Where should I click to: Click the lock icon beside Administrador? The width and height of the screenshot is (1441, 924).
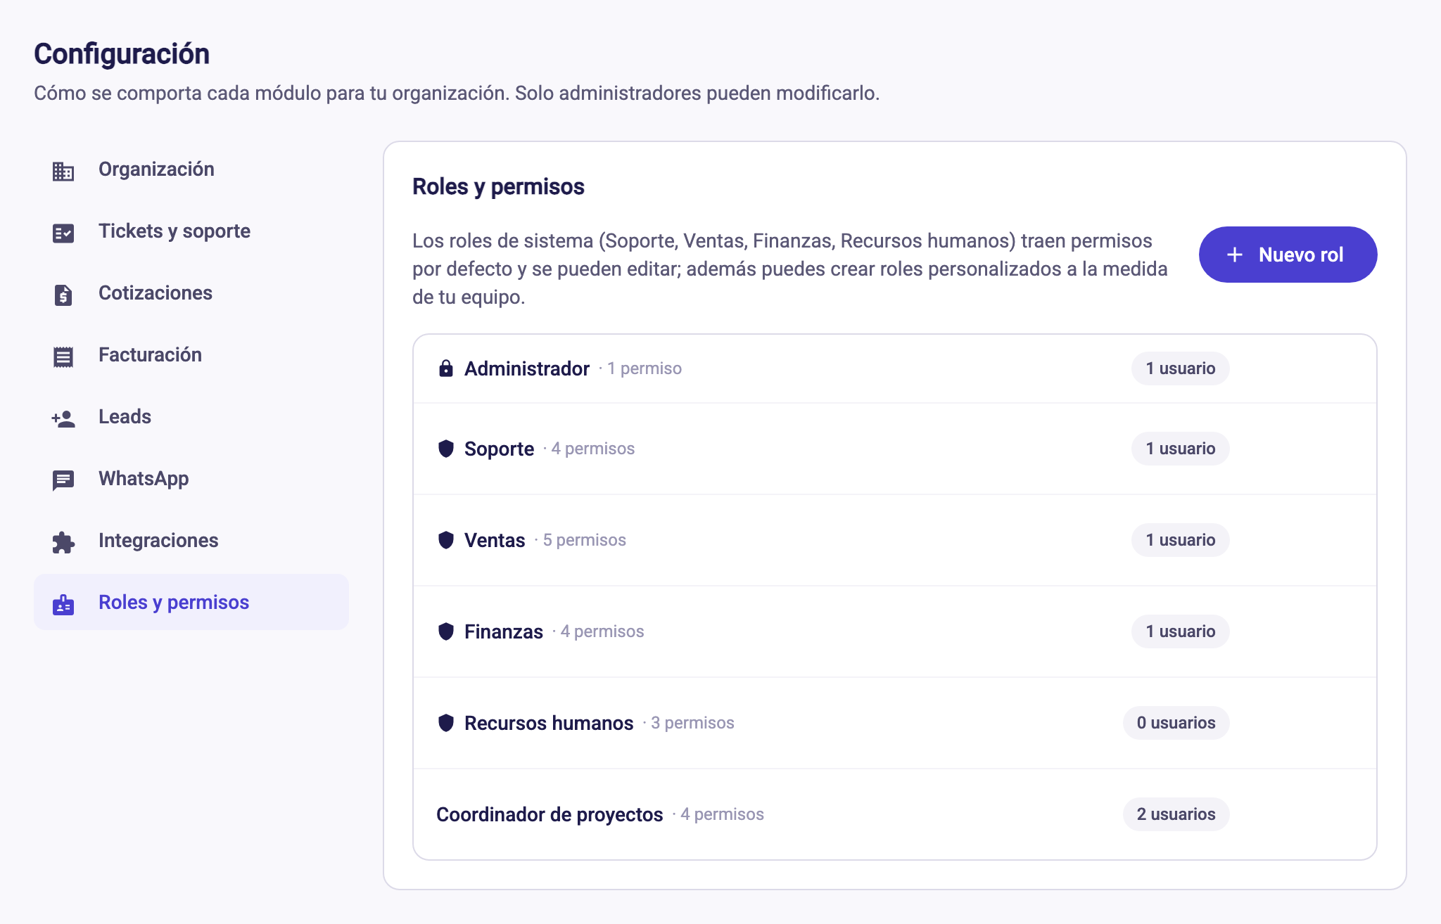[x=445, y=368]
